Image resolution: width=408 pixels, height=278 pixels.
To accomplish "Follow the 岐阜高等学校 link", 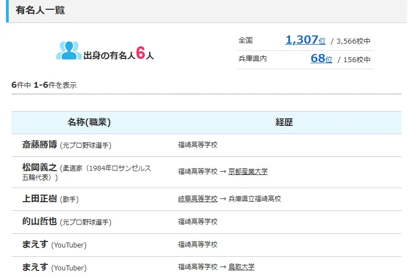I will [x=197, y=199].
